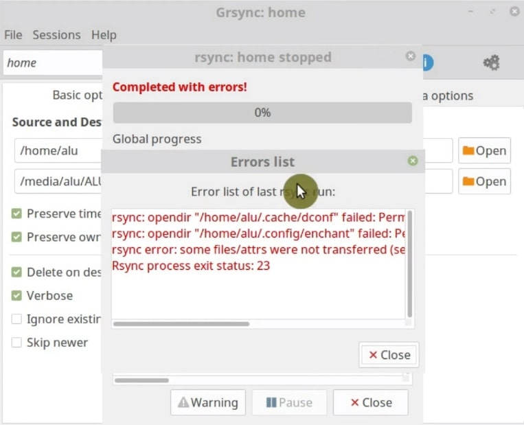Disable Delete on destination checkbox
The height and width of the screenshot is (425, 524).
16,272
